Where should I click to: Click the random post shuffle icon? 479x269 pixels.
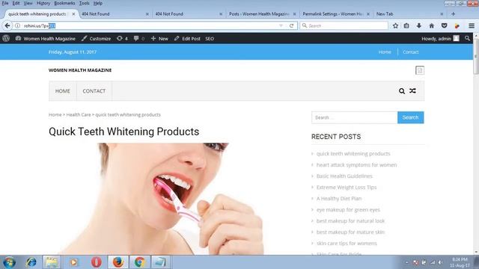(412, 90)
